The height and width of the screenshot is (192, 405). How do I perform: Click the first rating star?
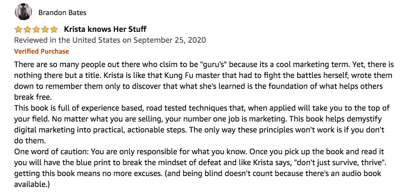18,29
